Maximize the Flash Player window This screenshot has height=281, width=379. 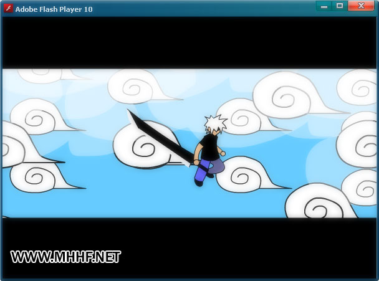[x=340, y=6]
